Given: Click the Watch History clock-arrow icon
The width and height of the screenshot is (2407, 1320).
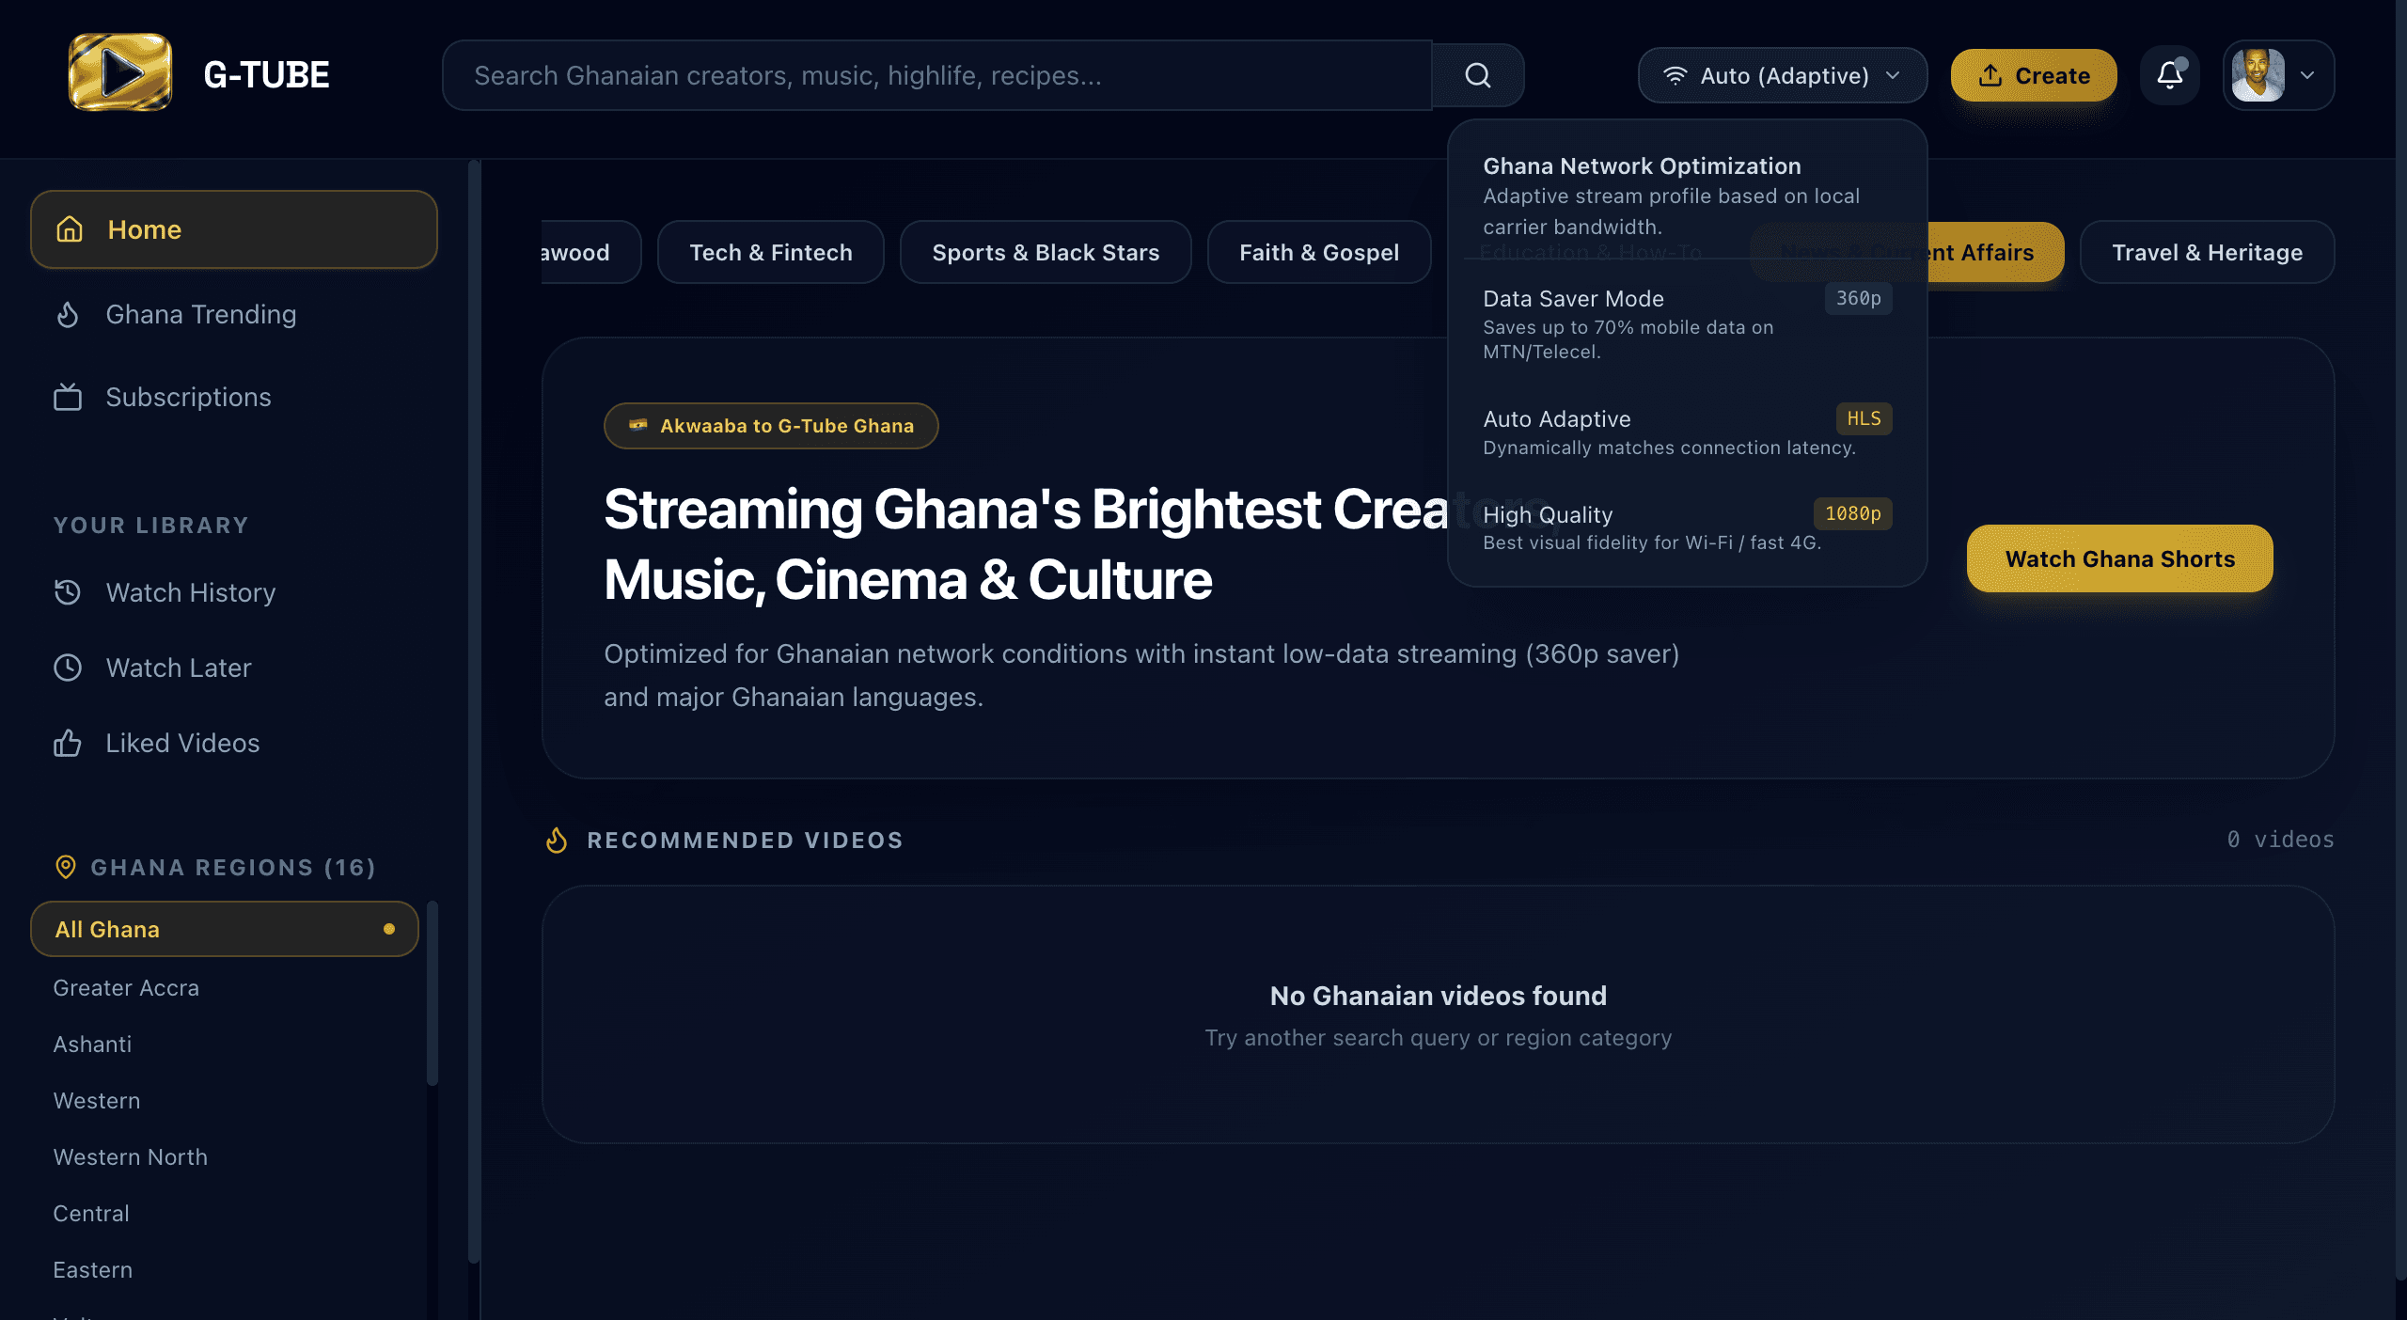Looking at the screenshot, I should [68, 592].
